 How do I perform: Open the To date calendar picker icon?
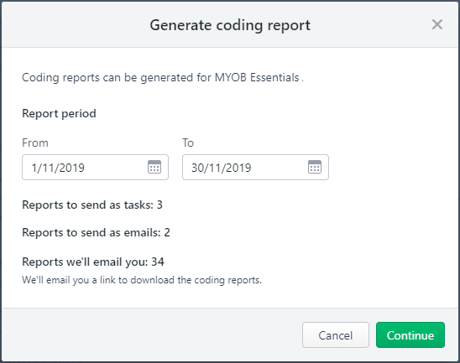coord(315,167)
